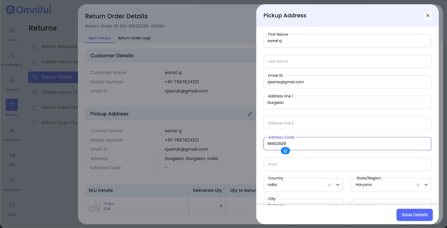Open Hubs from the sidebar
Screen dimensions: 447x228
(x=12, y=205)
